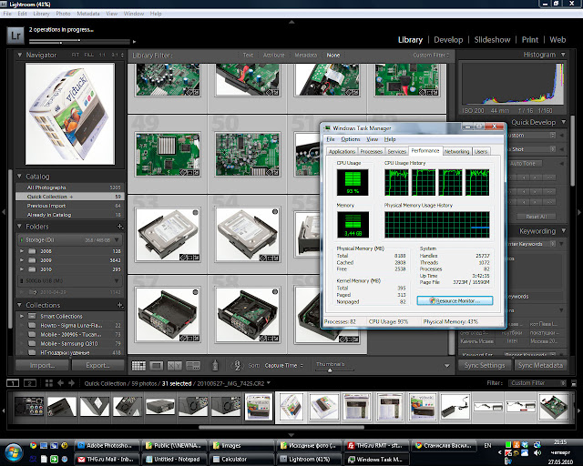The width and height of the screenshot is (583, 466).
Task: Open filmstrip Custom Filter dropdown
Action: 537,383
